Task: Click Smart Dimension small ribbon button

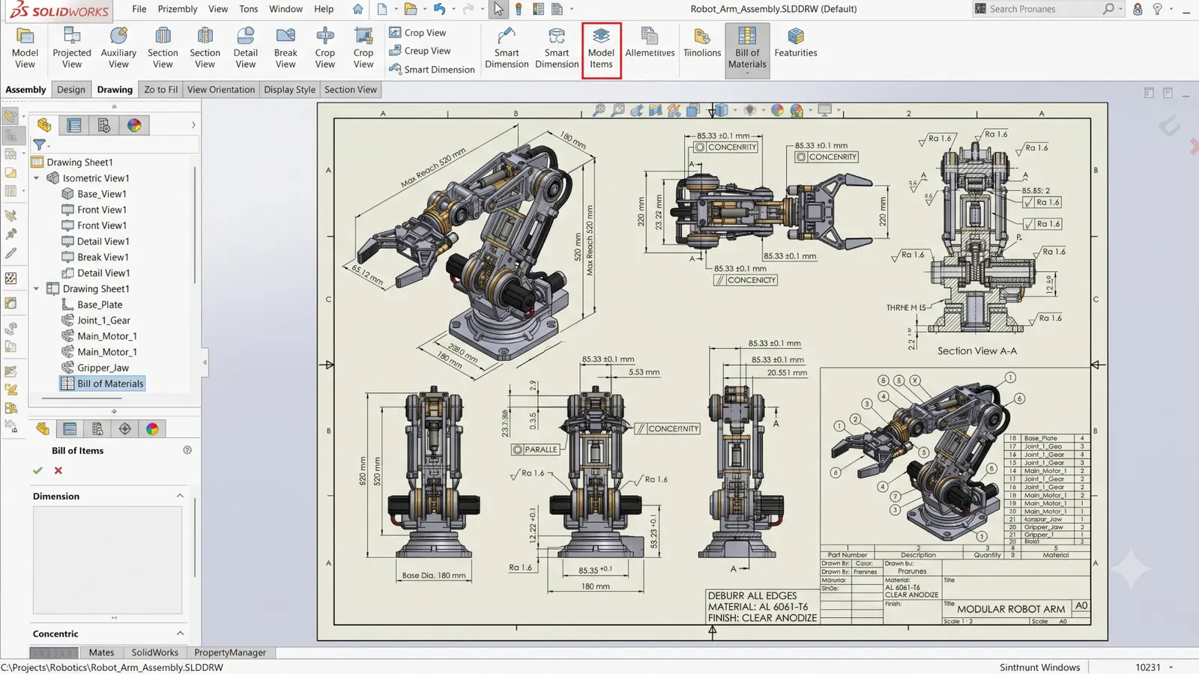Action: 432,70
